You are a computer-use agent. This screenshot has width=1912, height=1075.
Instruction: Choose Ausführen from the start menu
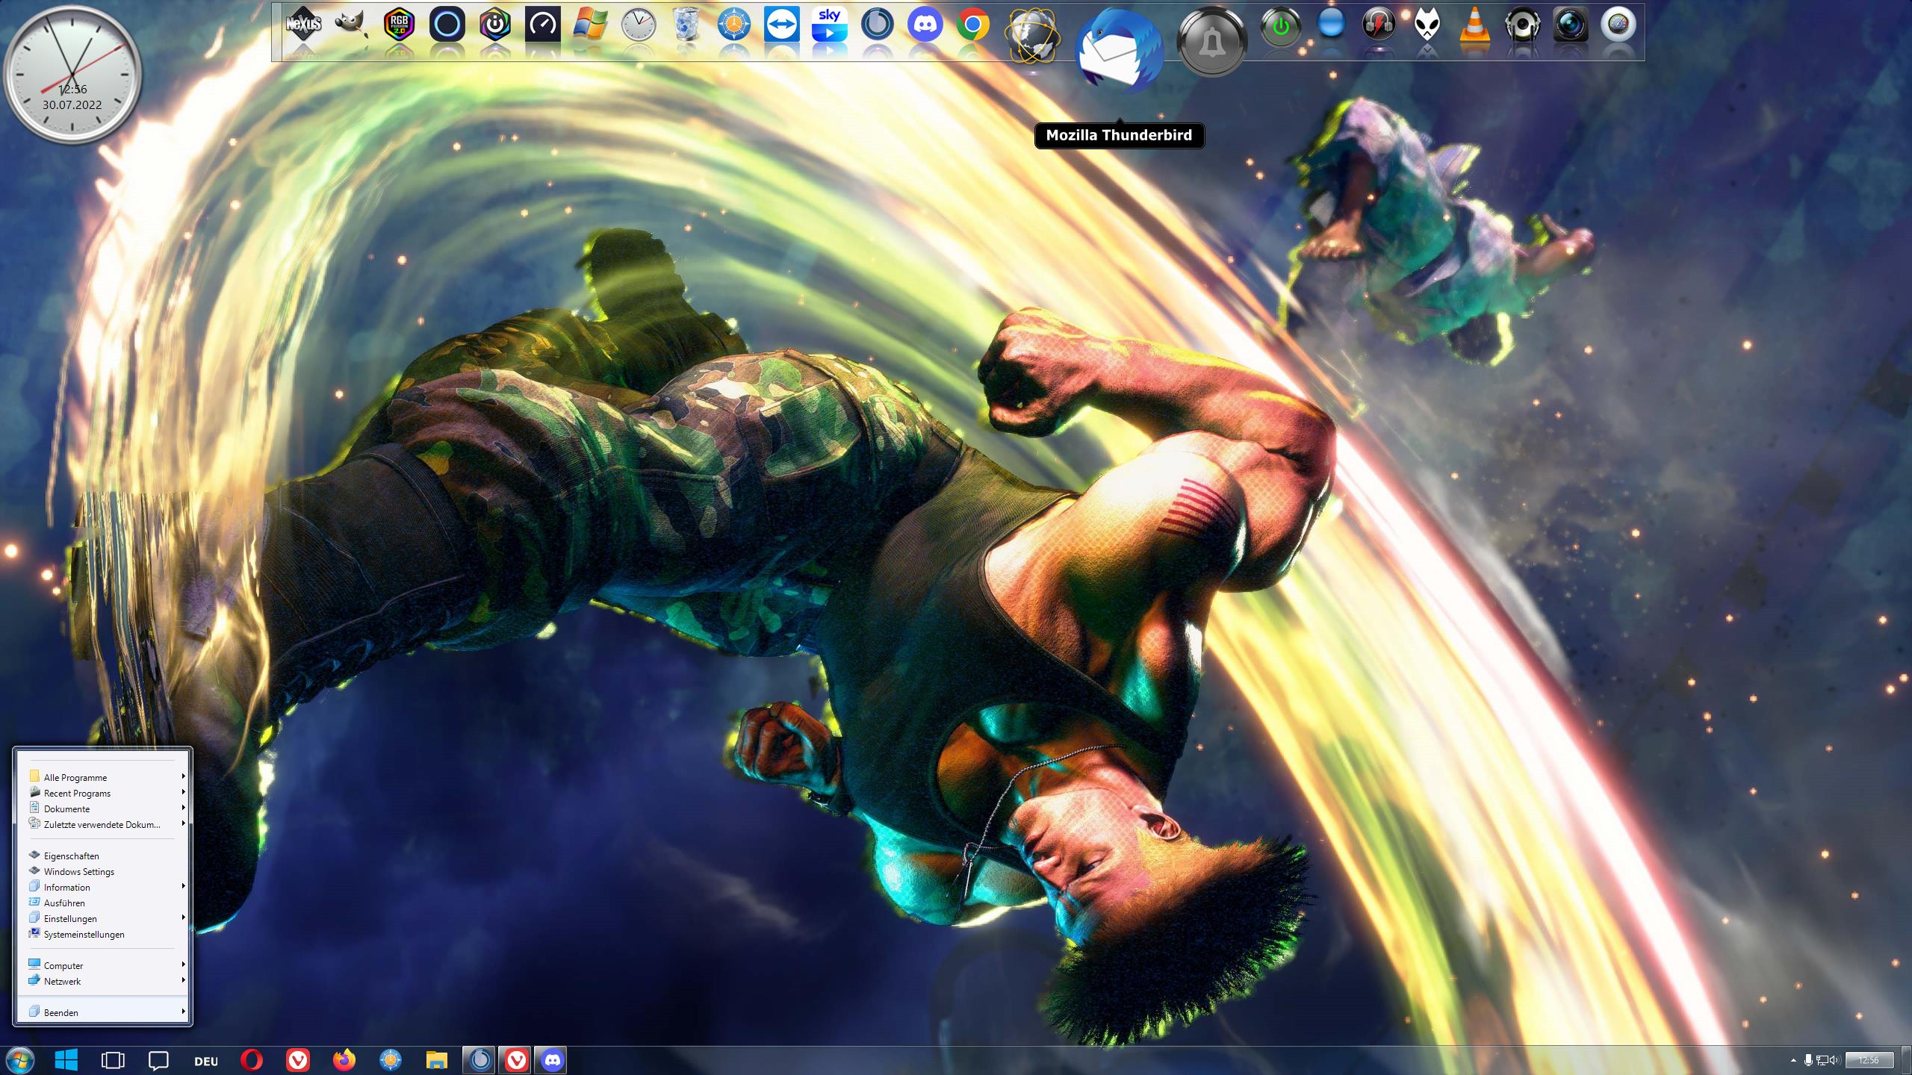click(62, 903)
